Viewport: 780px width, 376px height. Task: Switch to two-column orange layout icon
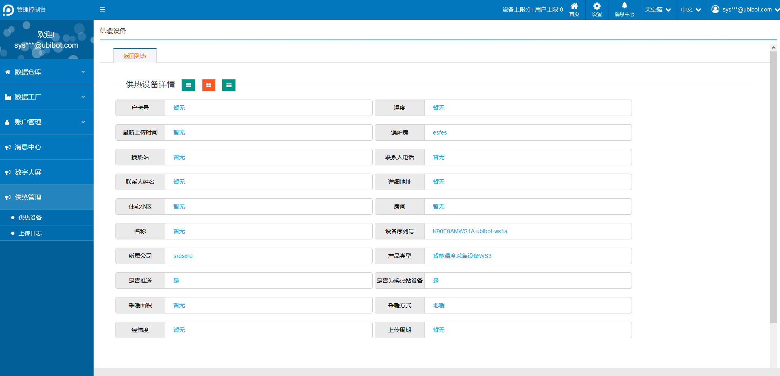click(x=209, y=85)
